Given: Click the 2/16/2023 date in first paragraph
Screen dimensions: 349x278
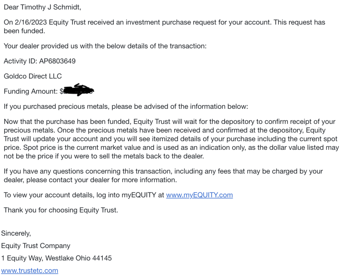Looking at the screenshot, I should click(31, 22).
